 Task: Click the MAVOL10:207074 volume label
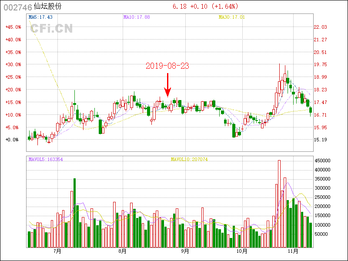189,160
